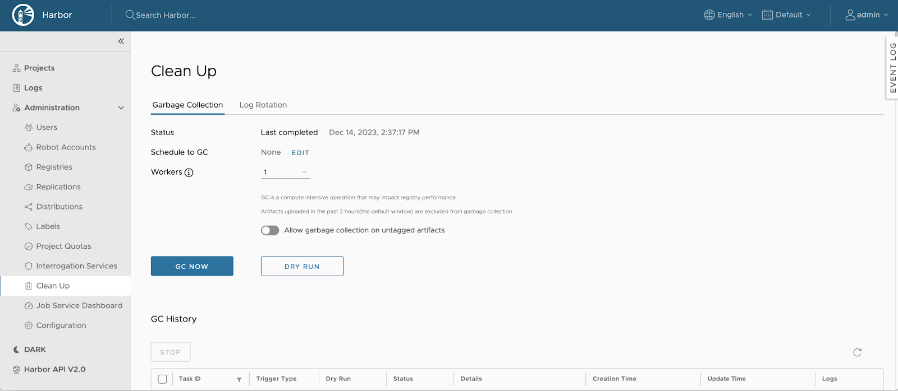Viewport: 898px width, 391px height.
Task: Switch to the Log Rotation tab
Action: coord(263,105)
